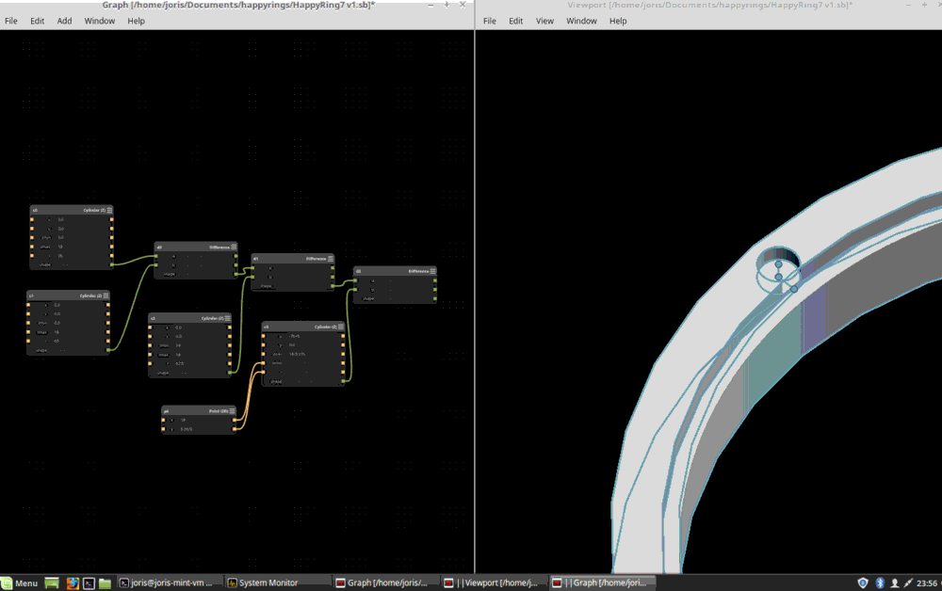The image size is (942, 591).
Task: Open the Linux Mint Menu button
Action: point(20,583)
